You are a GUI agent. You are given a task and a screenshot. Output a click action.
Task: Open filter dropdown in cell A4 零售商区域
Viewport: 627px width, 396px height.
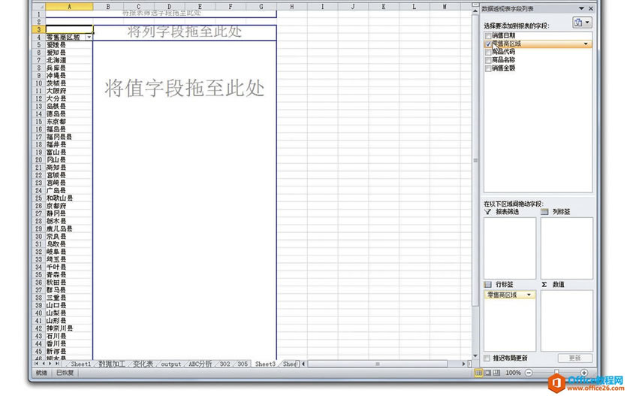89,38
